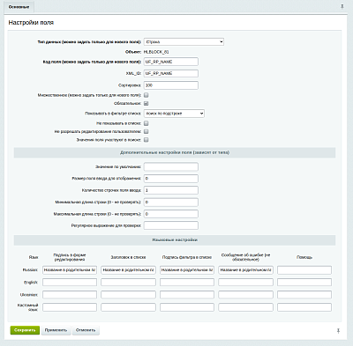This screenshot has height=346, width=353.
Task: Click the green Сохранить button
Action: click(25, 330)
